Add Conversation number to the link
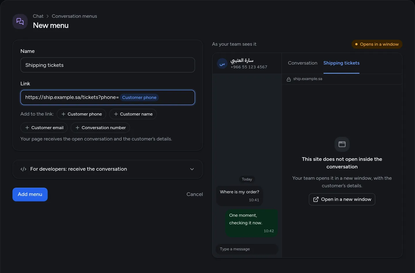The height and width of the screenshot is (273, 415). [100, 128]
